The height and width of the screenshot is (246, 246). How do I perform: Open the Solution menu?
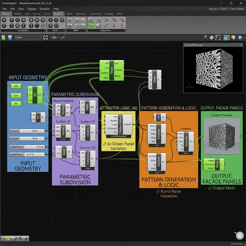click(x=45, y=8)
